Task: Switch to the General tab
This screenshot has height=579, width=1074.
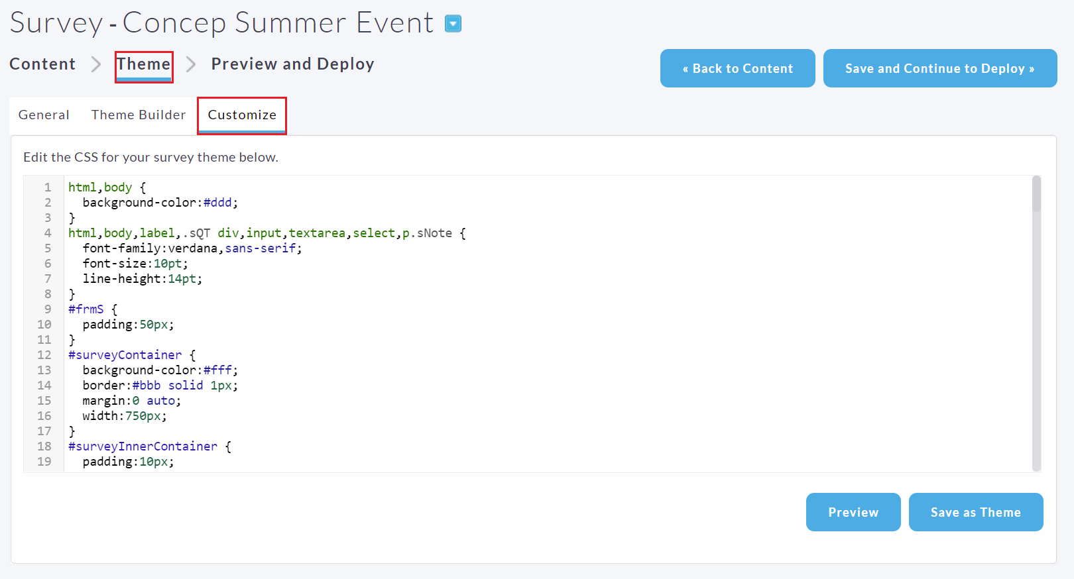Action: (x=44, y=115)
